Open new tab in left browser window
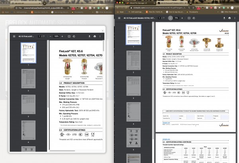Screen dimensions: 239x163 45,3
